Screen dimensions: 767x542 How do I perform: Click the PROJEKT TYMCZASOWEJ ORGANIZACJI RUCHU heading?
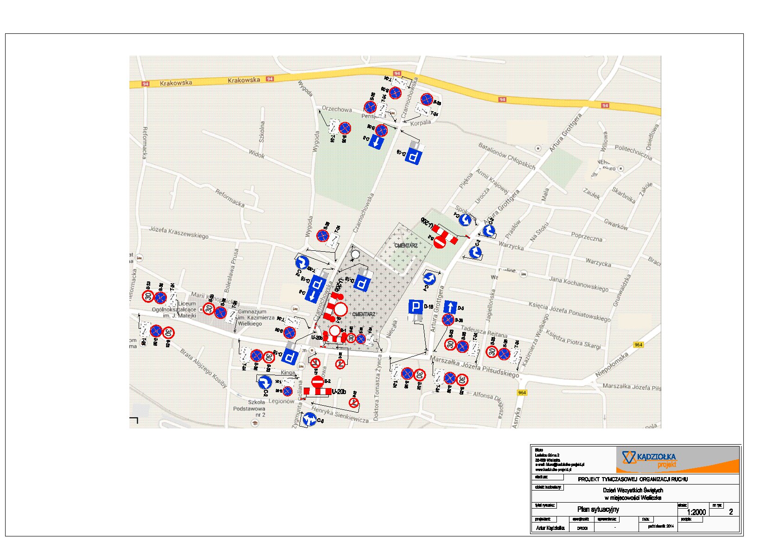click(633, 479)
